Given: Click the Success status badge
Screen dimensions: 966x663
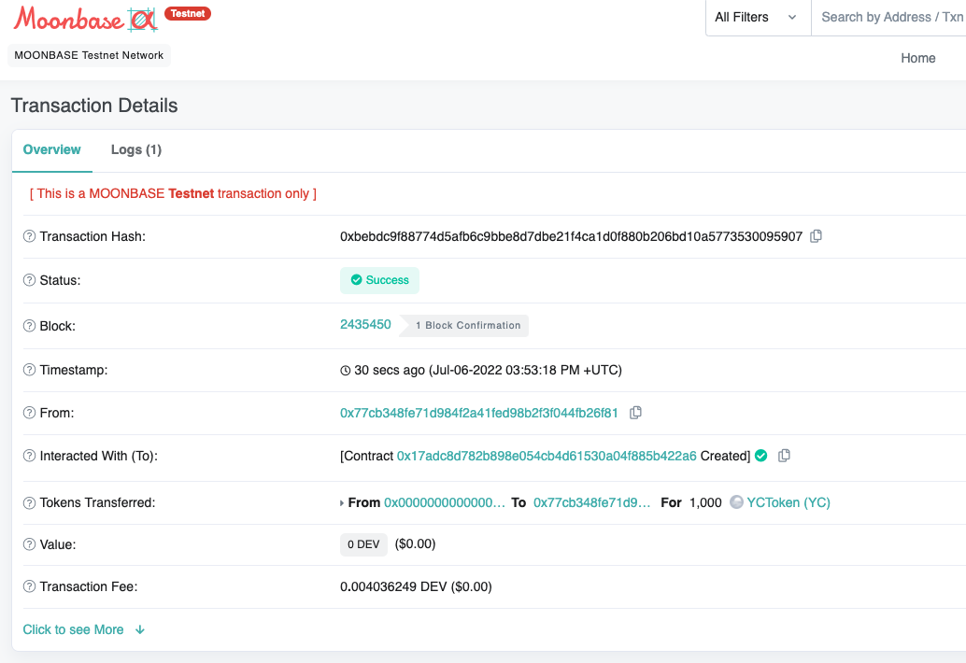Looking at the screenshot, I should click(x=379, y=280).
